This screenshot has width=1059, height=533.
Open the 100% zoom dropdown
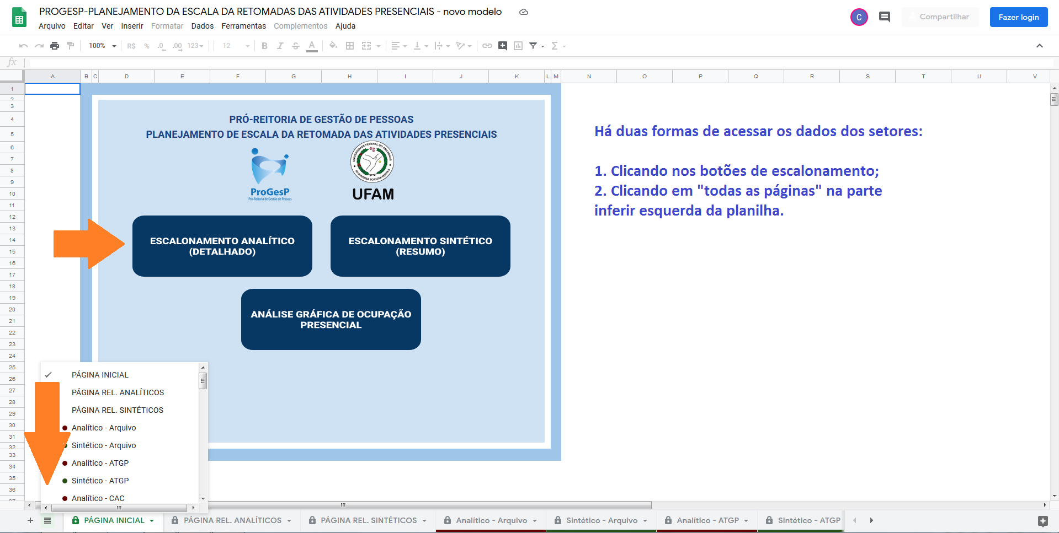103,46
